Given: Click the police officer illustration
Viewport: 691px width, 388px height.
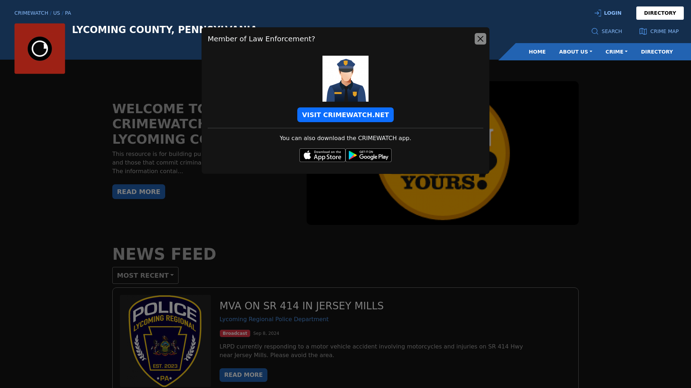Looking at the screenshot, I should (x=345, y=79).
